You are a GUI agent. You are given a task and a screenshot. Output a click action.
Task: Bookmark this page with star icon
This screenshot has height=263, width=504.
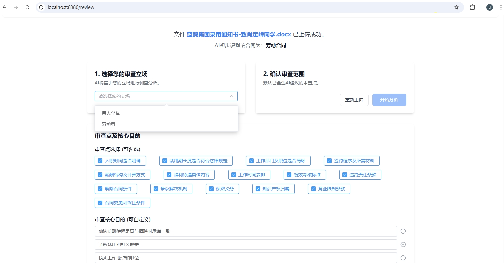(456, 7)
